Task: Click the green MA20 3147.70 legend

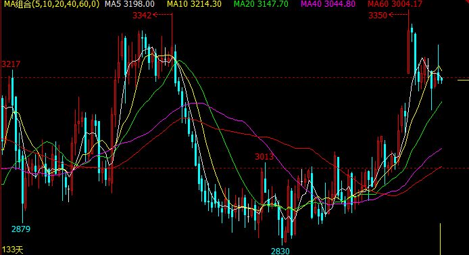Action: [261, 4]
